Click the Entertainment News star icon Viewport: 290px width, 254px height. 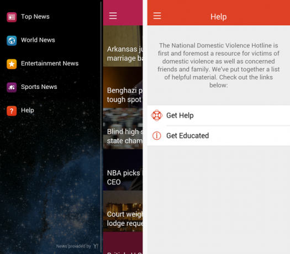(12, 64)
